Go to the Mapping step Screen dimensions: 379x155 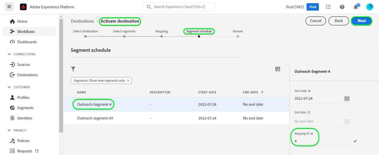(x=162, y=31)
